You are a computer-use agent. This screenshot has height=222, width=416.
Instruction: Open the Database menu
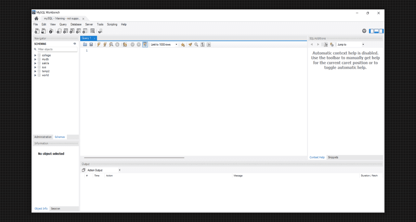76,24
